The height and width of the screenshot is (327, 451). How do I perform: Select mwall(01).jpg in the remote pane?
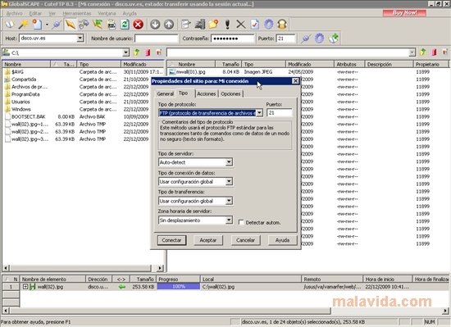[191, 72]
